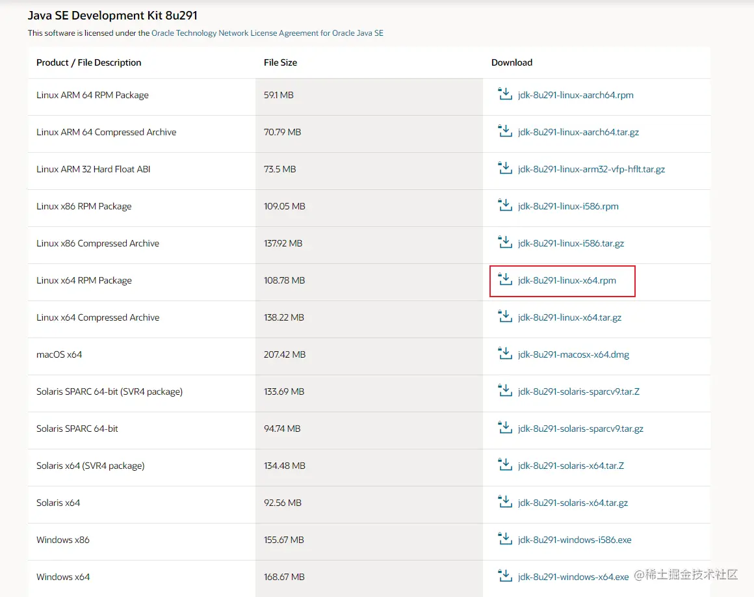This screenshot has height=597, width=754.
Task: Select macOS x64 description text
Action: point(59,354)
